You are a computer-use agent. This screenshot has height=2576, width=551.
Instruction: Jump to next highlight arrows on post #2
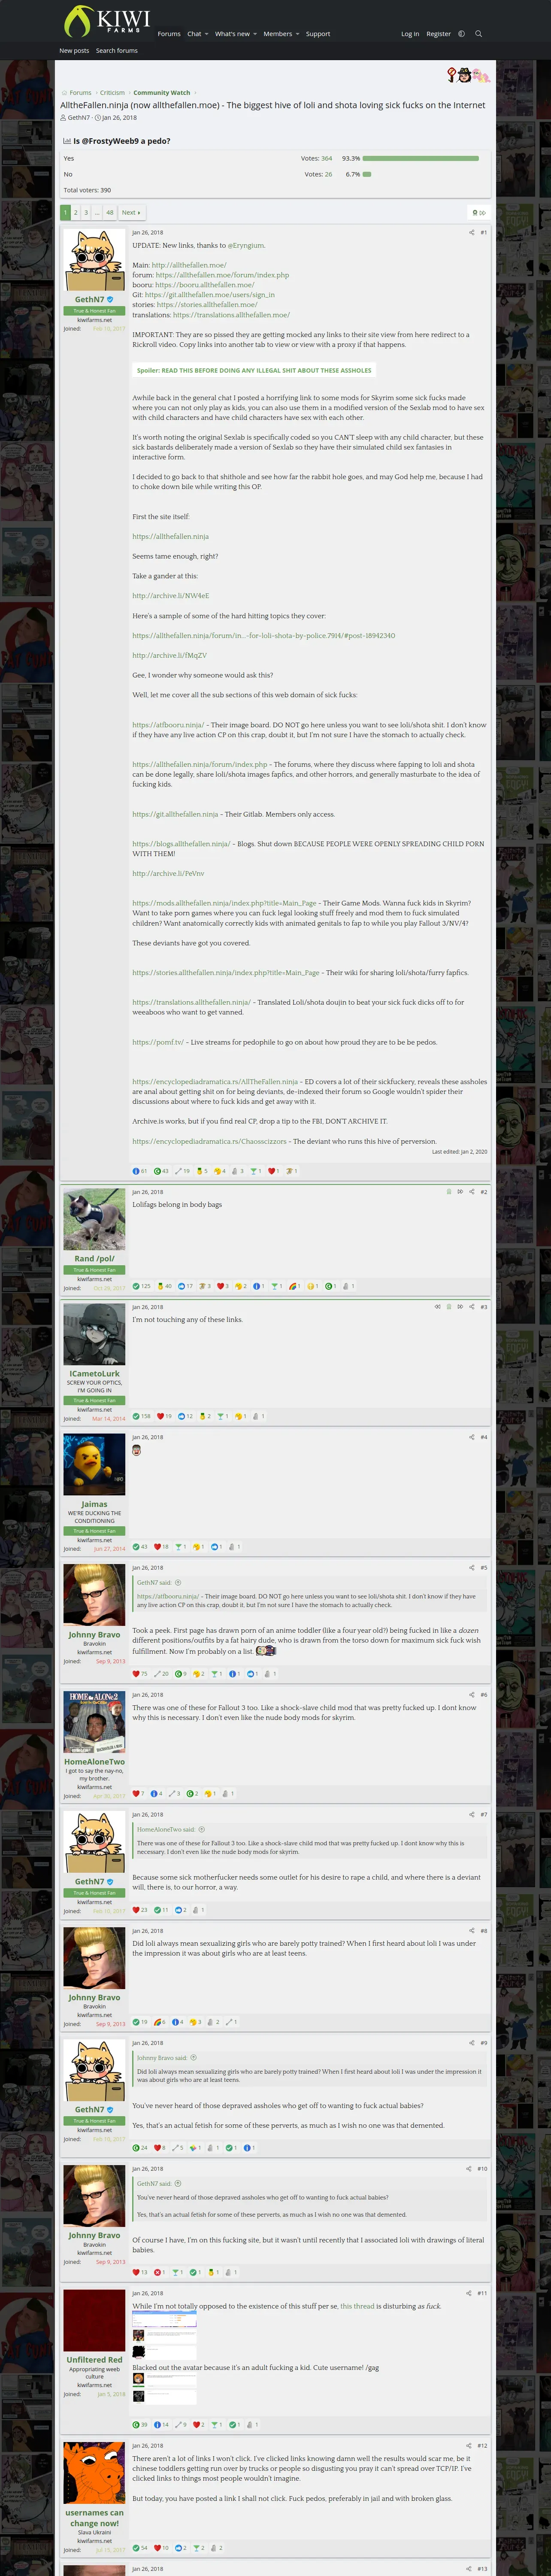[x=459, y=1192]
